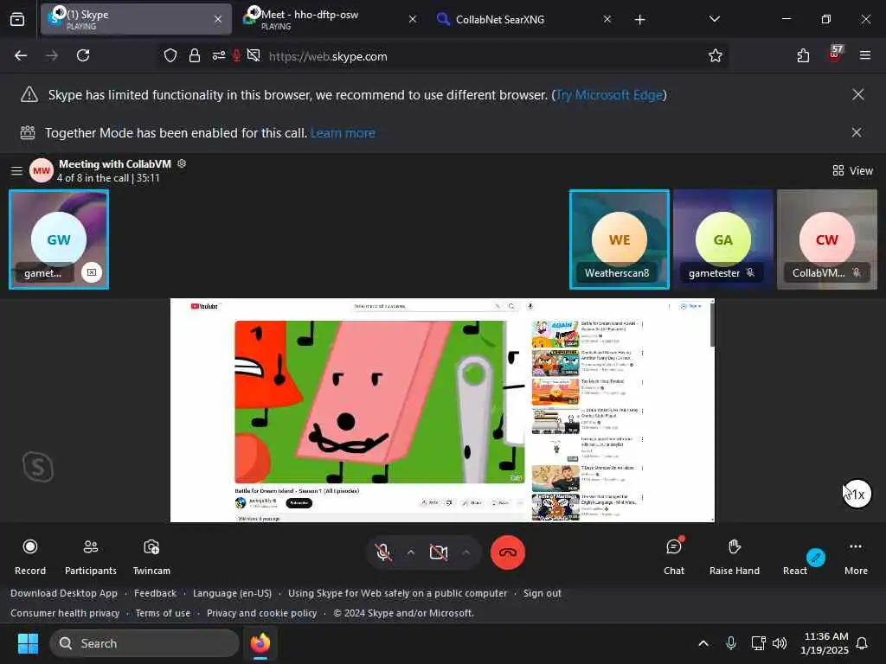
Task: Open Consumer health privacy link
Action: (65, 613)
